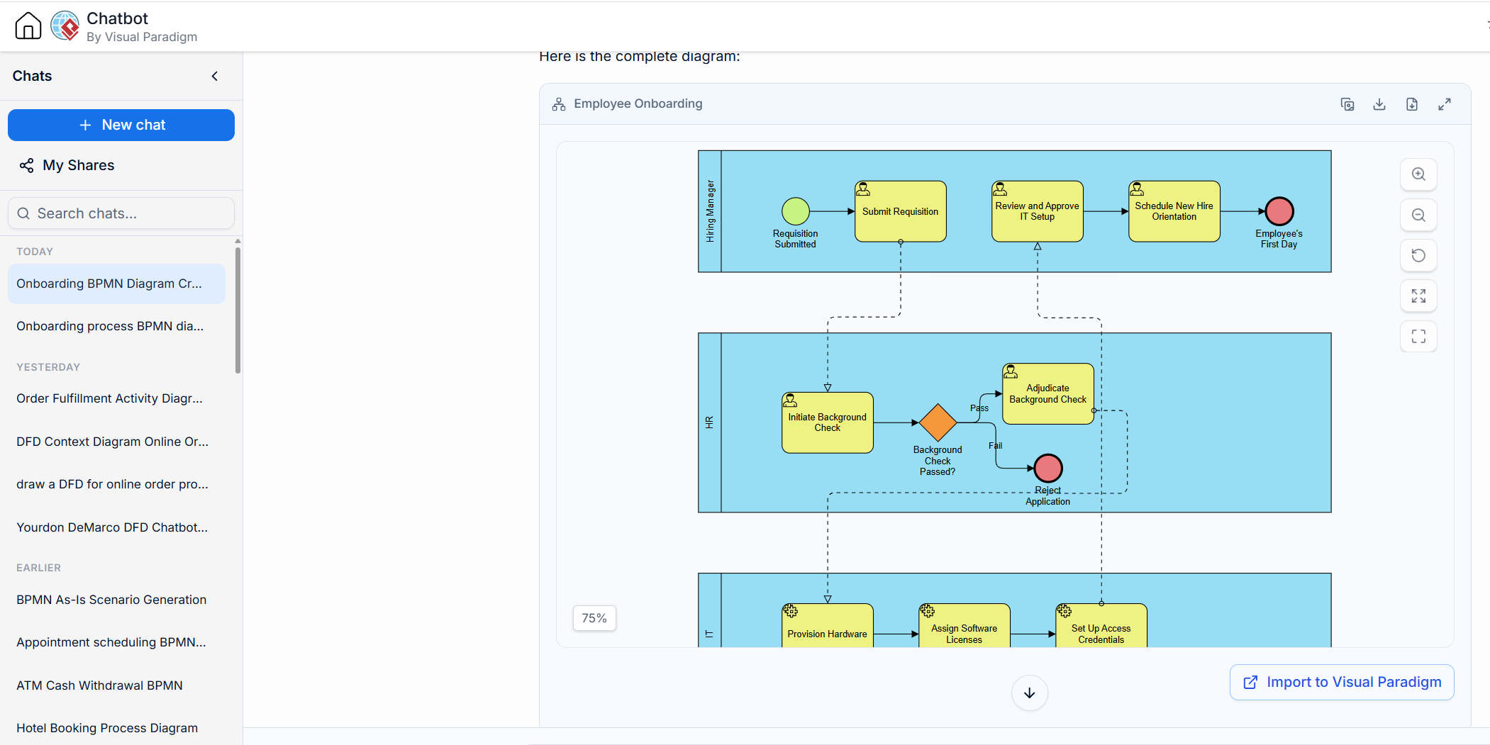1490x745 pixels.
Task: Zoom out of the diagram
Action: (1418, 215)
